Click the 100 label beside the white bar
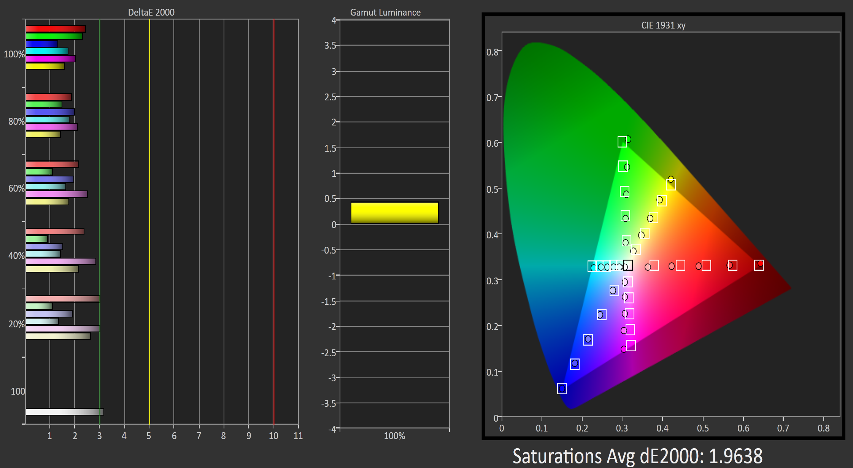The height and width of the screenshot is (468, 853). pyautogui.click(x=18, y=391)
